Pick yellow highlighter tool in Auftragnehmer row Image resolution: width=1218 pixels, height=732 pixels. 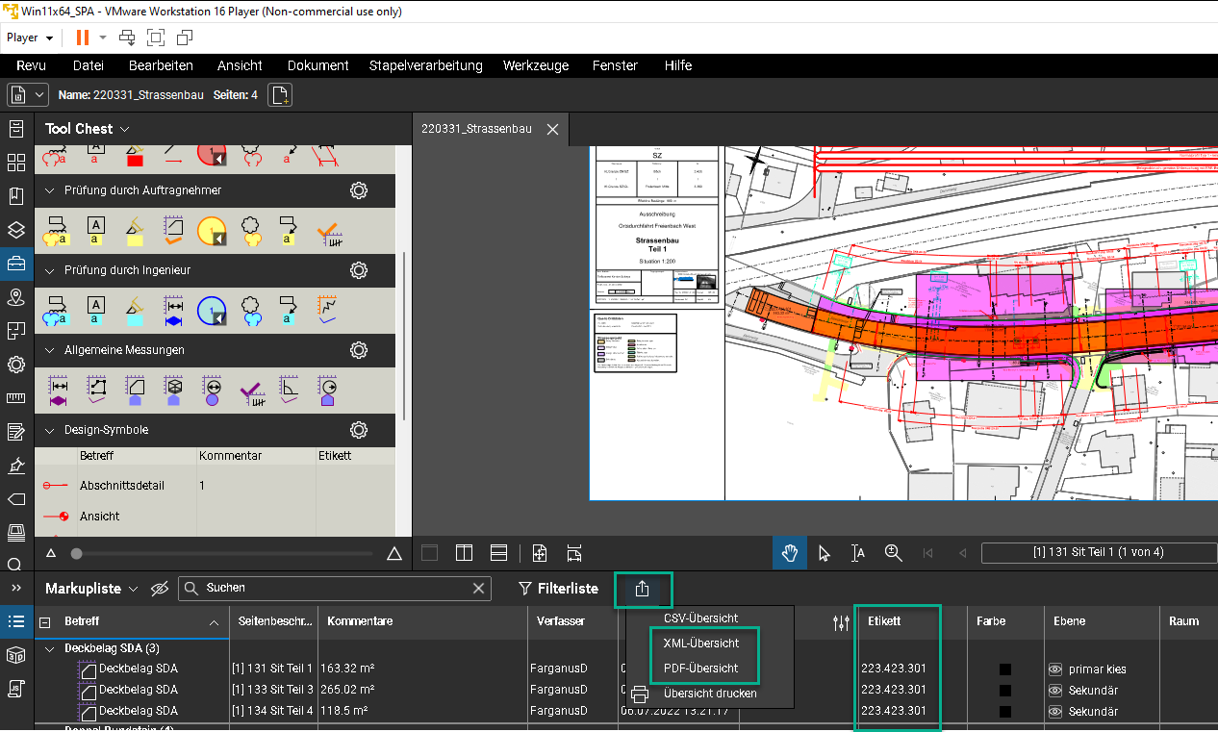tap(134, 231)
